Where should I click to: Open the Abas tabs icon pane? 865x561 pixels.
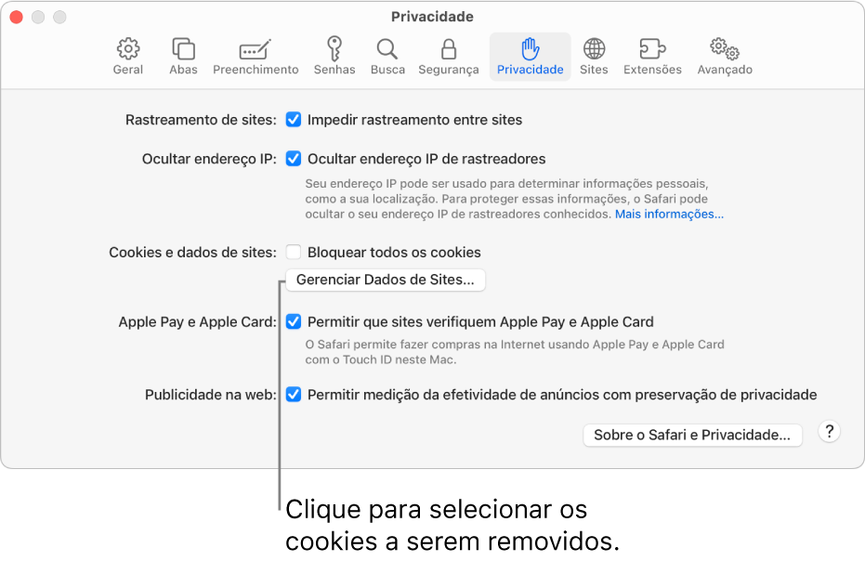(x=183, y=57)
